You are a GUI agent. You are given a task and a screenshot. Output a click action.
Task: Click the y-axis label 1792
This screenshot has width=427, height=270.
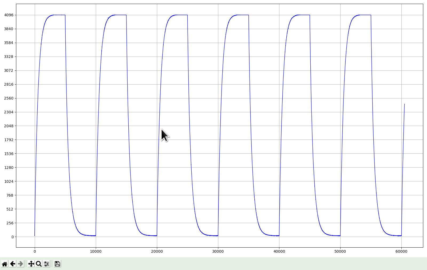pyautogui.click(x=9, y=140)
